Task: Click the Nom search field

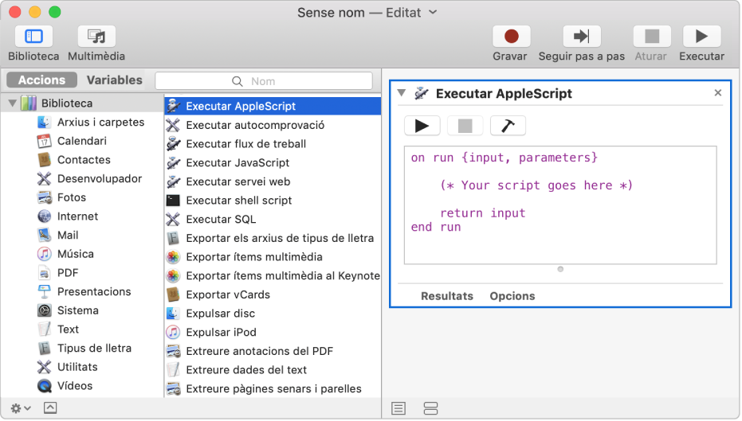Action: tap(263, 80)
